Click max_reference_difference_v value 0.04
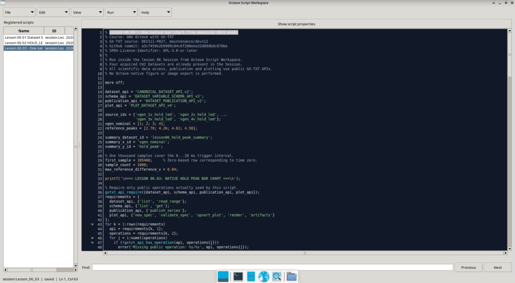Viewport: 515px width, 283px height. [x=171, y=170]
